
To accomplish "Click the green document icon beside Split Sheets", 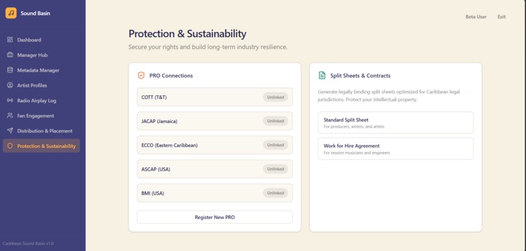I will click(322, 76).
